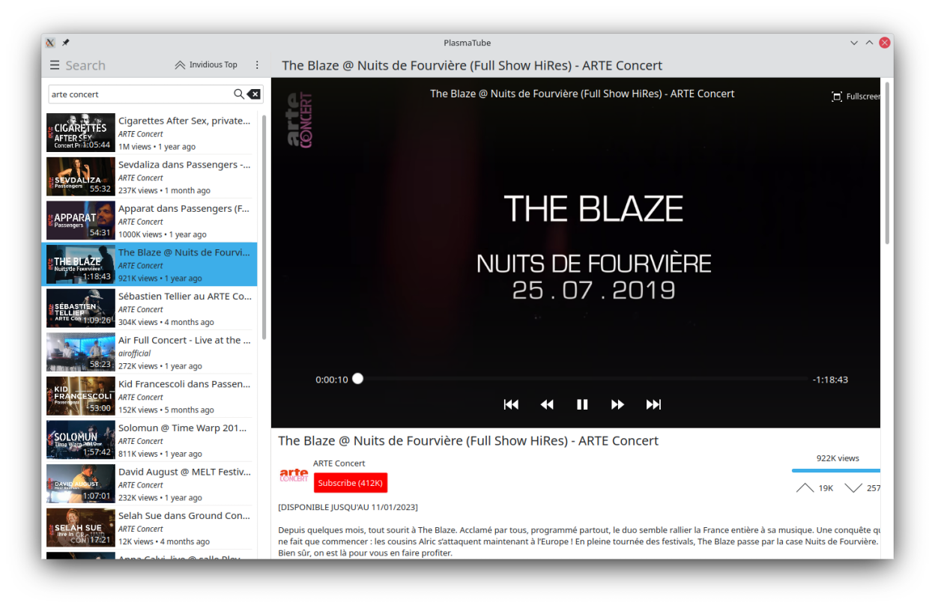Pin the window with pin icon
The height and width of the screenshot is (608, 935).
tap(66, 43)
